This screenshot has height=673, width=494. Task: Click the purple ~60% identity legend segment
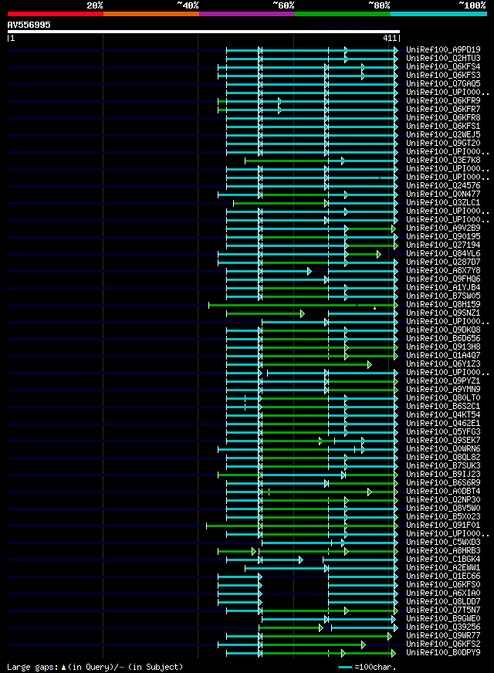[247, 14]
